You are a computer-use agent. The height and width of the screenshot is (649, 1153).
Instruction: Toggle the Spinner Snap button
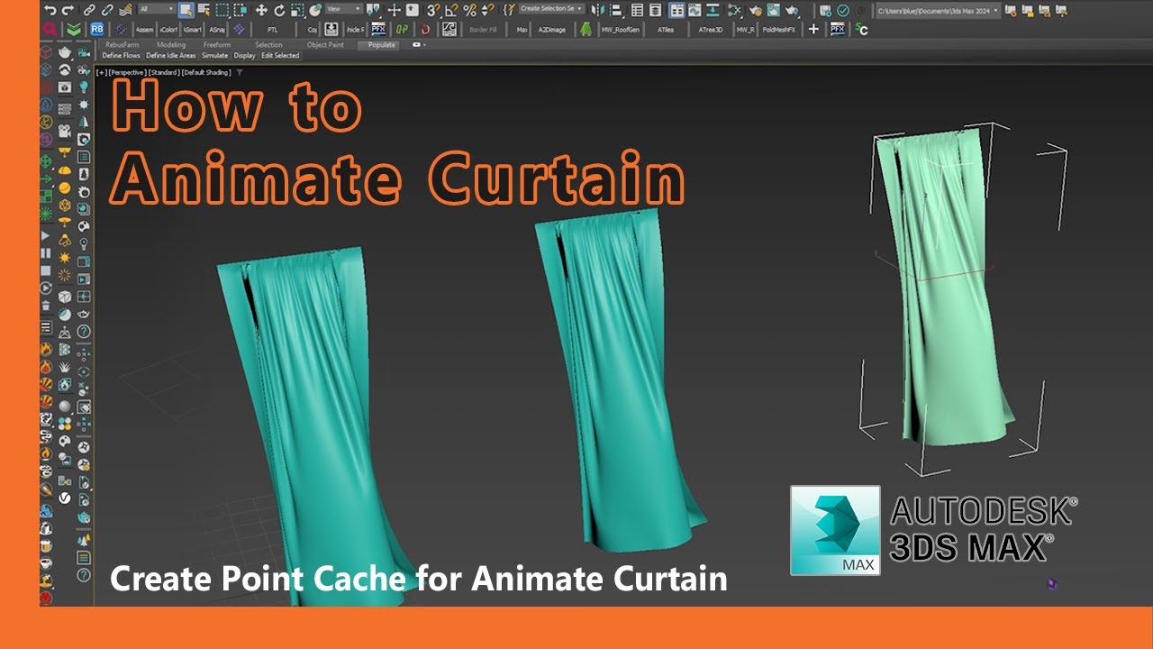[x=488, y=10]
